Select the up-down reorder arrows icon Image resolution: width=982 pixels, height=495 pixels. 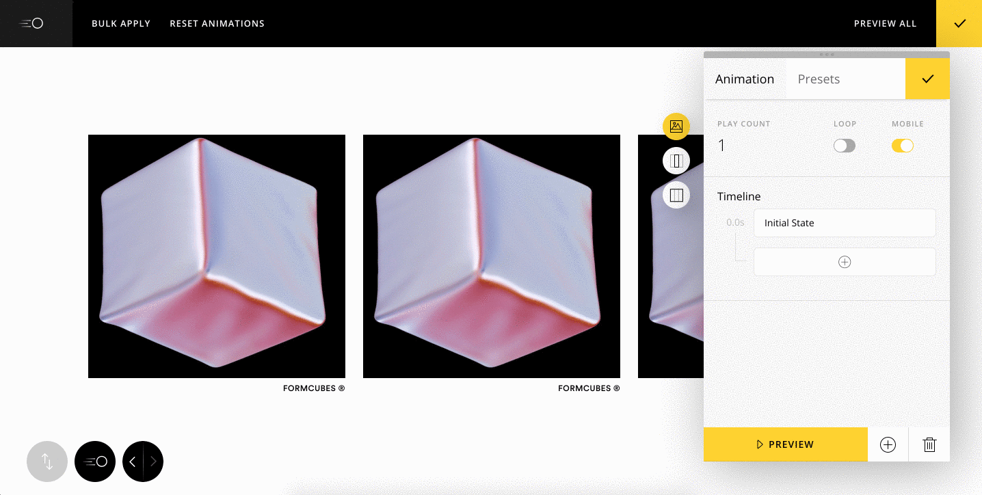(47, 461)
